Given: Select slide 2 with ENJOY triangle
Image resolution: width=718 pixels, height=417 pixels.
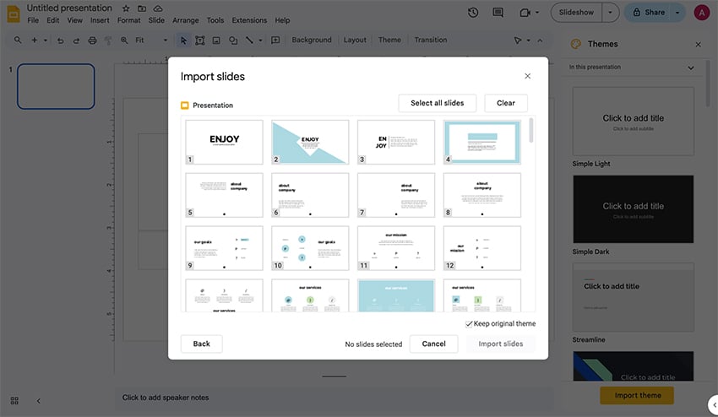Looking at the screenshot, I should click(x=310, y=142).
